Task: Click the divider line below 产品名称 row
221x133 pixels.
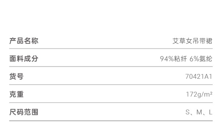Action: pos(111,49)
